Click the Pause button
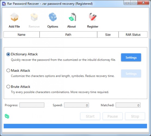Viewport: 151px width, 136px height. 112,116
